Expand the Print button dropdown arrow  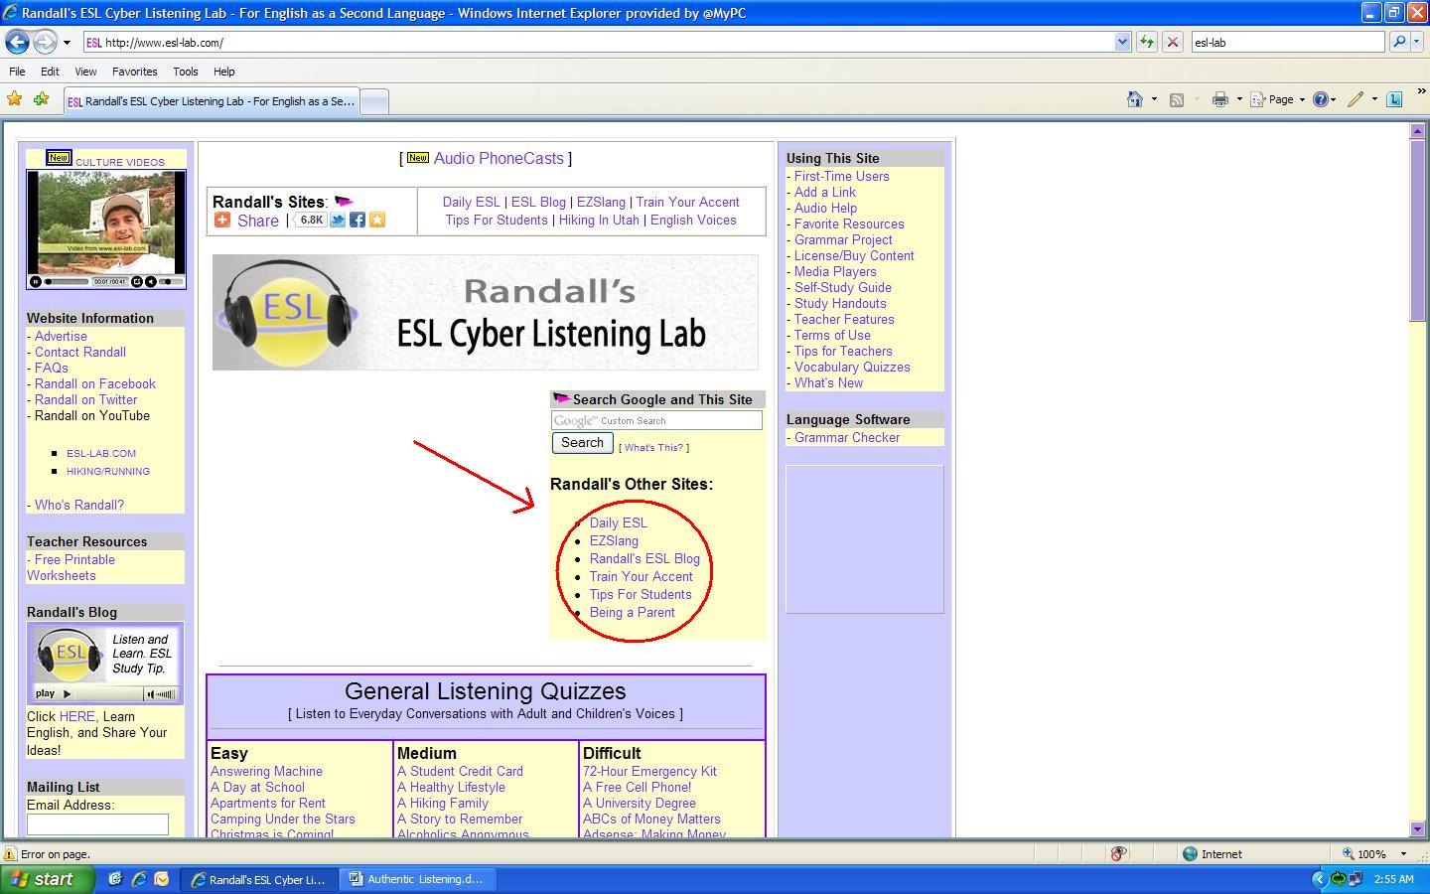click(x=1239, y=99)
